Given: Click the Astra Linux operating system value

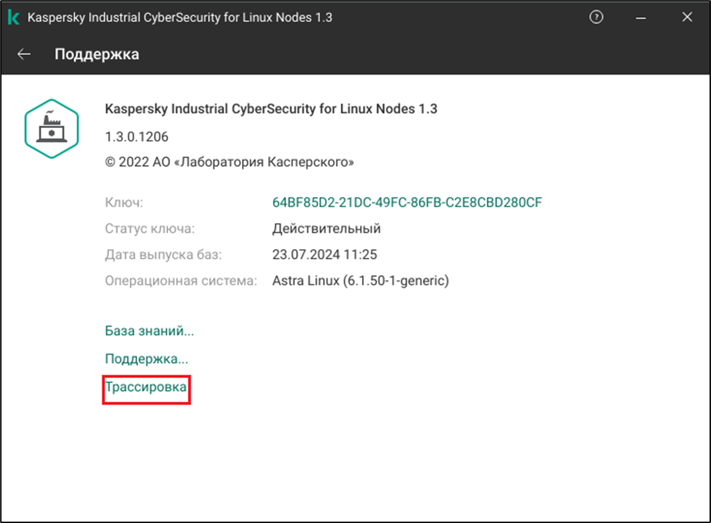Looking at the screenshot, I should pyautogui.click(x=361, y=281).
